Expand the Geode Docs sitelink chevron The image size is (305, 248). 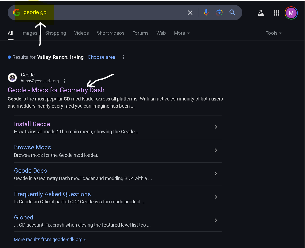[216, 173]
